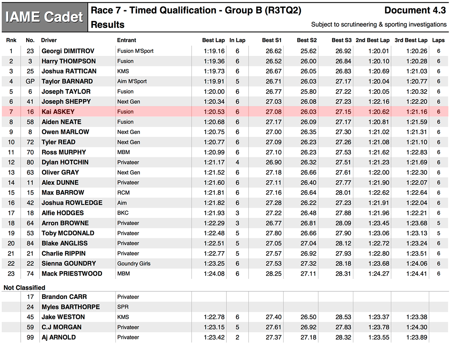The width and height of the screenshot is (451, 343).
Task: Select the Document 4.3 label
Action: 415,10
